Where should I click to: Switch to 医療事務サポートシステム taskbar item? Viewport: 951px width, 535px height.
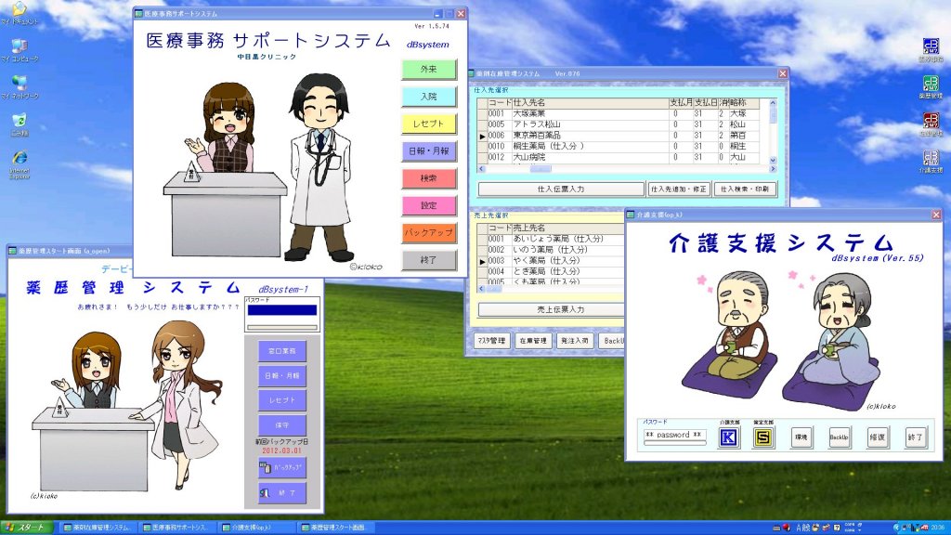(x=177, y=528)
